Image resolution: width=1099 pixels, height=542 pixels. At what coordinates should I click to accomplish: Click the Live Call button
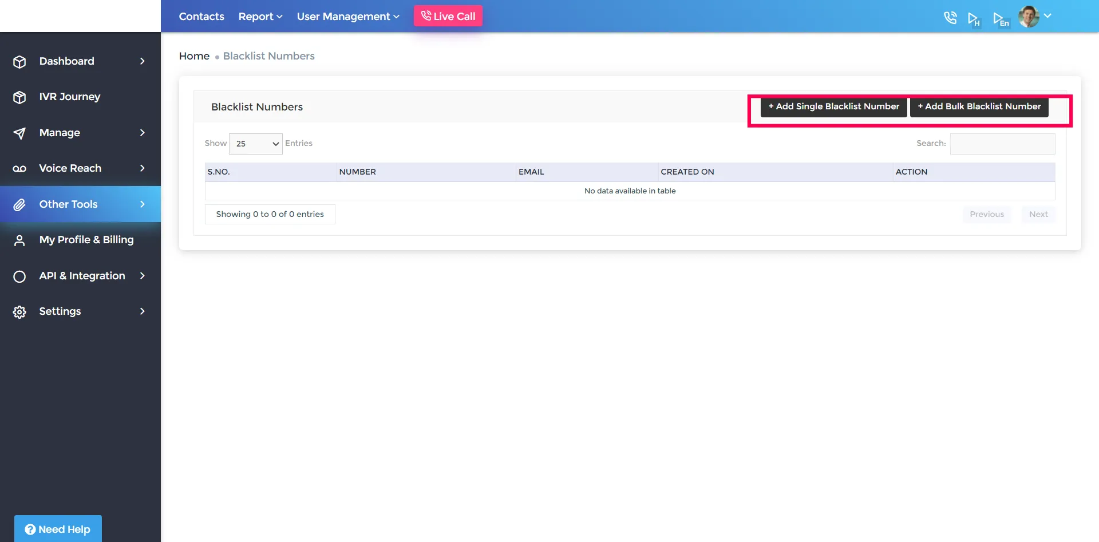pyautogui.click(x=448, y=16)
